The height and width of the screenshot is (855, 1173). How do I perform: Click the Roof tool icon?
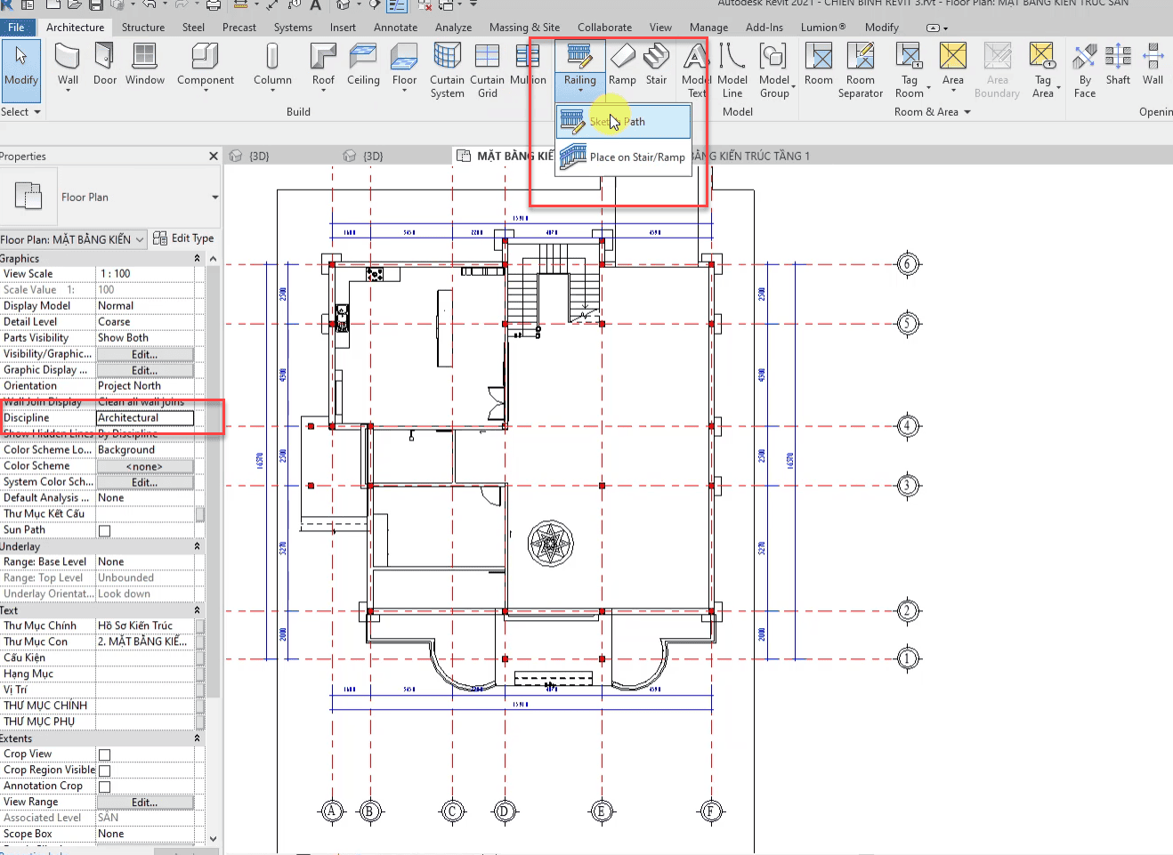[x=323, y=66]
